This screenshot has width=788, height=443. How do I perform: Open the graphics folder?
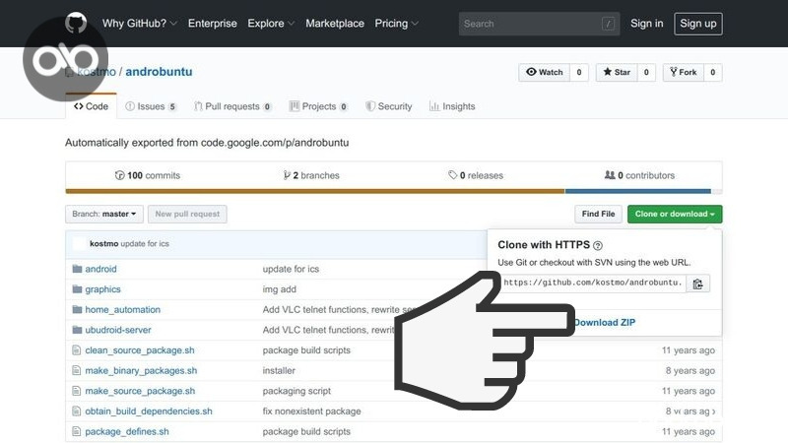102,289
